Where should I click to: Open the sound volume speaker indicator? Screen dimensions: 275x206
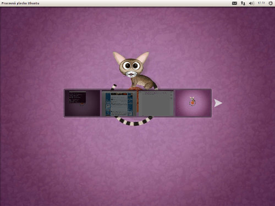251,3
